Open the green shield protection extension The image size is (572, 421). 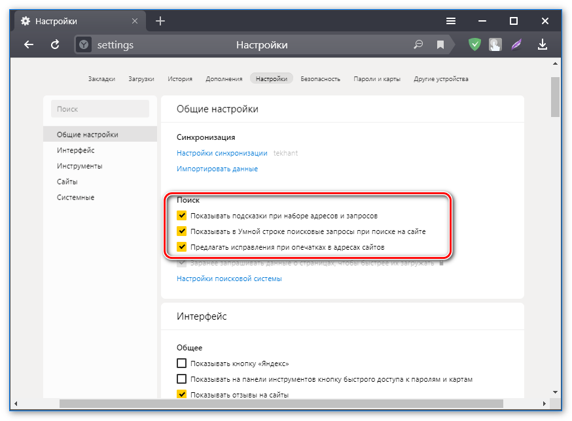474,45
